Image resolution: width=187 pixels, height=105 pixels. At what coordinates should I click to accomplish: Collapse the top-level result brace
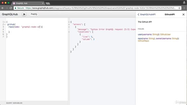(69, 22)
